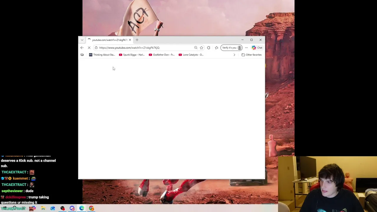Image resolution: width=377 pixels, height=212 pixels.
Task: Open the black and red recording app in taskbar
Action: pyautogui.click(x=62, y=208)
